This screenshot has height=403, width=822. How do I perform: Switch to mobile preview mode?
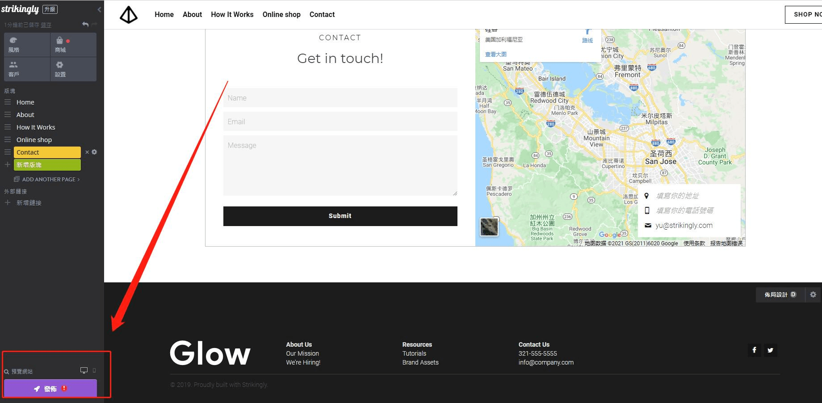pos(94,370)
